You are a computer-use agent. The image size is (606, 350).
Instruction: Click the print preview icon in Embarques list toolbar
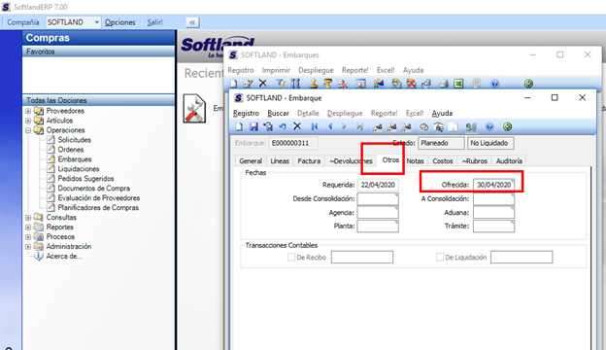(x=360, y=84)
